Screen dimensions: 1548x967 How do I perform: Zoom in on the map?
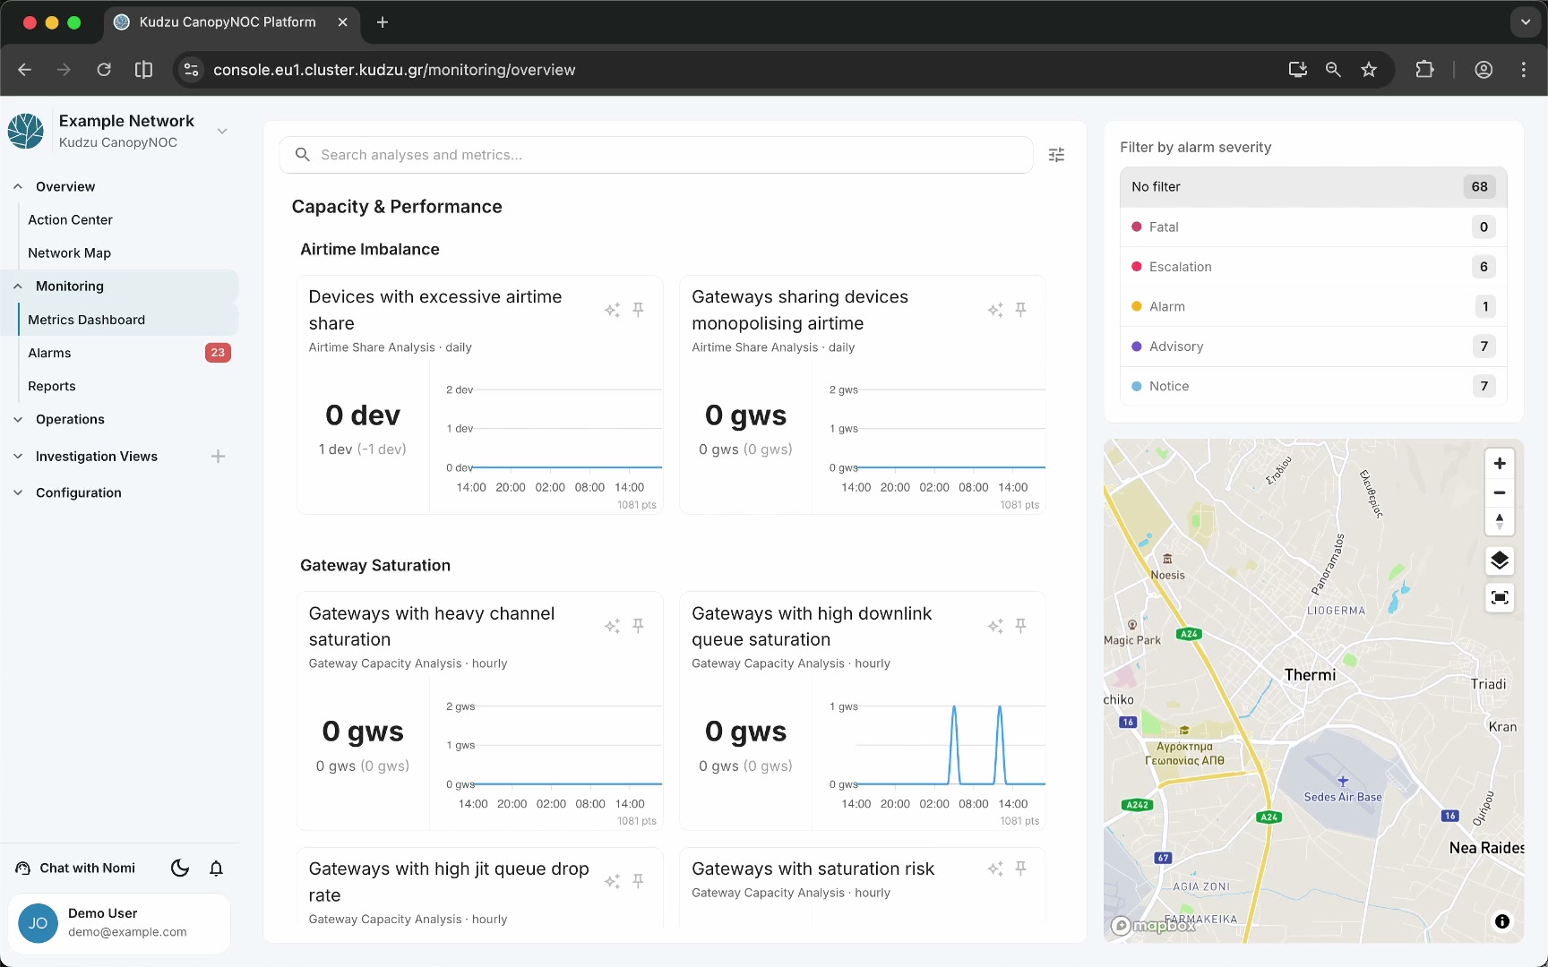1500,464
